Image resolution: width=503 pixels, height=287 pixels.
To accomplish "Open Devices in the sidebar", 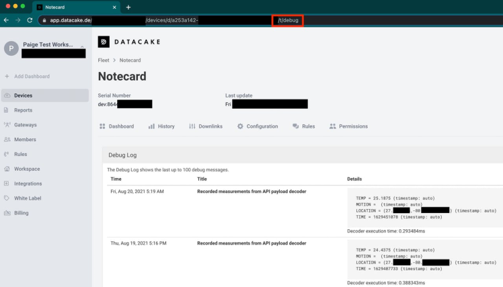I will tap(45, 95).
